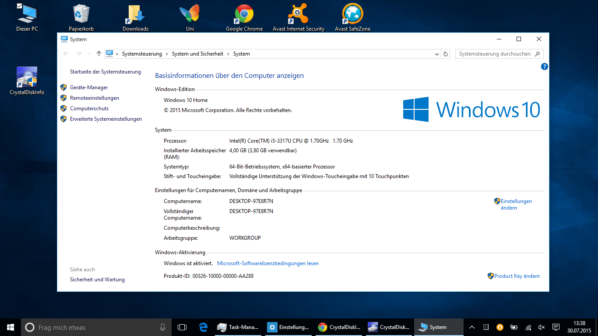
Task: Click shield icon beside Geräte-Manager
Action: (x=63, y=87)
